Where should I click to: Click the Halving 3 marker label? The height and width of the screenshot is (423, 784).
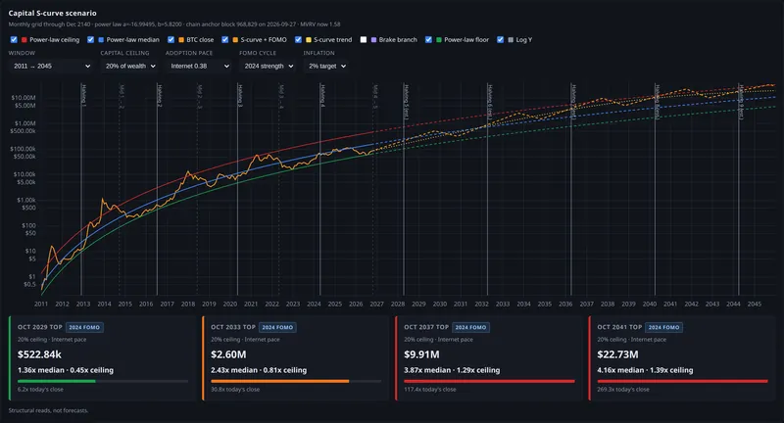point(240,95)
